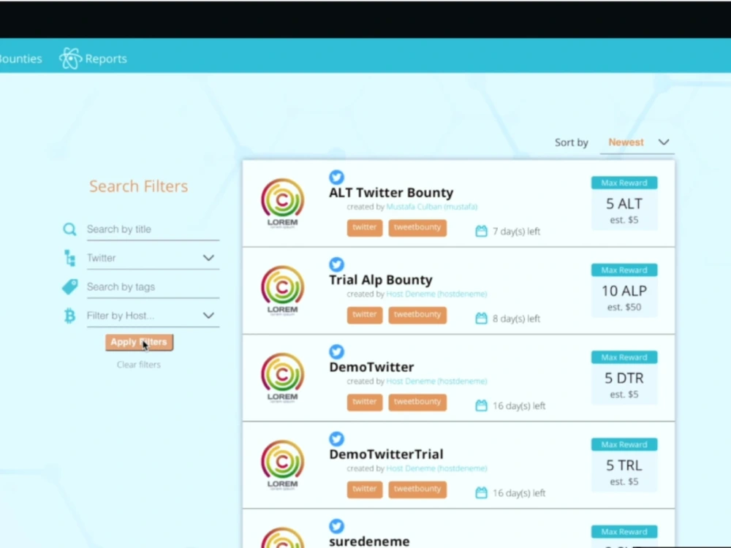Open Host Deneme link under DemoTwitter
Viewport: 731px width, 548px height.
(436, 381)
